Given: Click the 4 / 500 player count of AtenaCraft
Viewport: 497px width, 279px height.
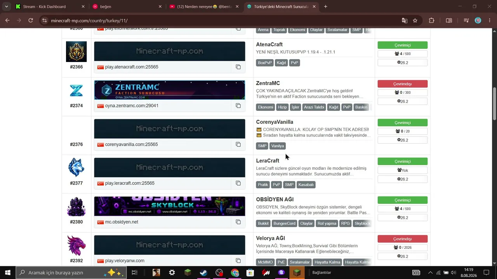Looking at the screenshot, I should tap(402, 54).
